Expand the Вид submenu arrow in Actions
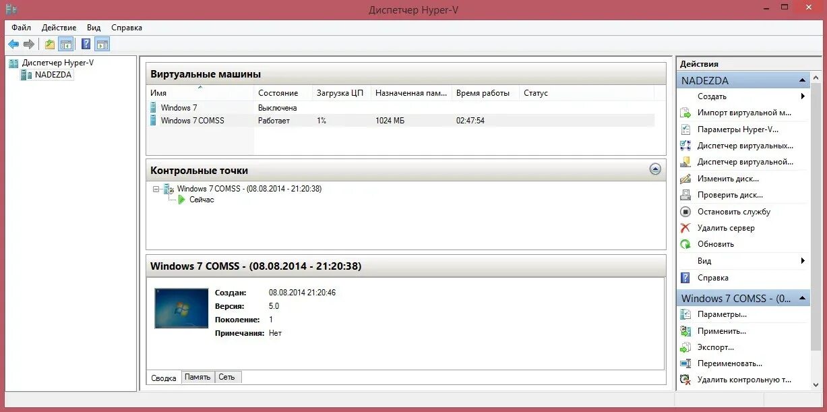827x412 pixels. (803, 261)
